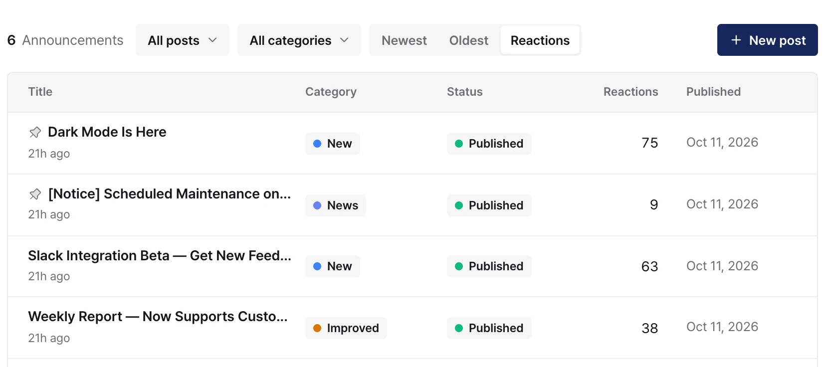Click Published status on Slack Integration row
Screen dimensions: 825x367
489,266
